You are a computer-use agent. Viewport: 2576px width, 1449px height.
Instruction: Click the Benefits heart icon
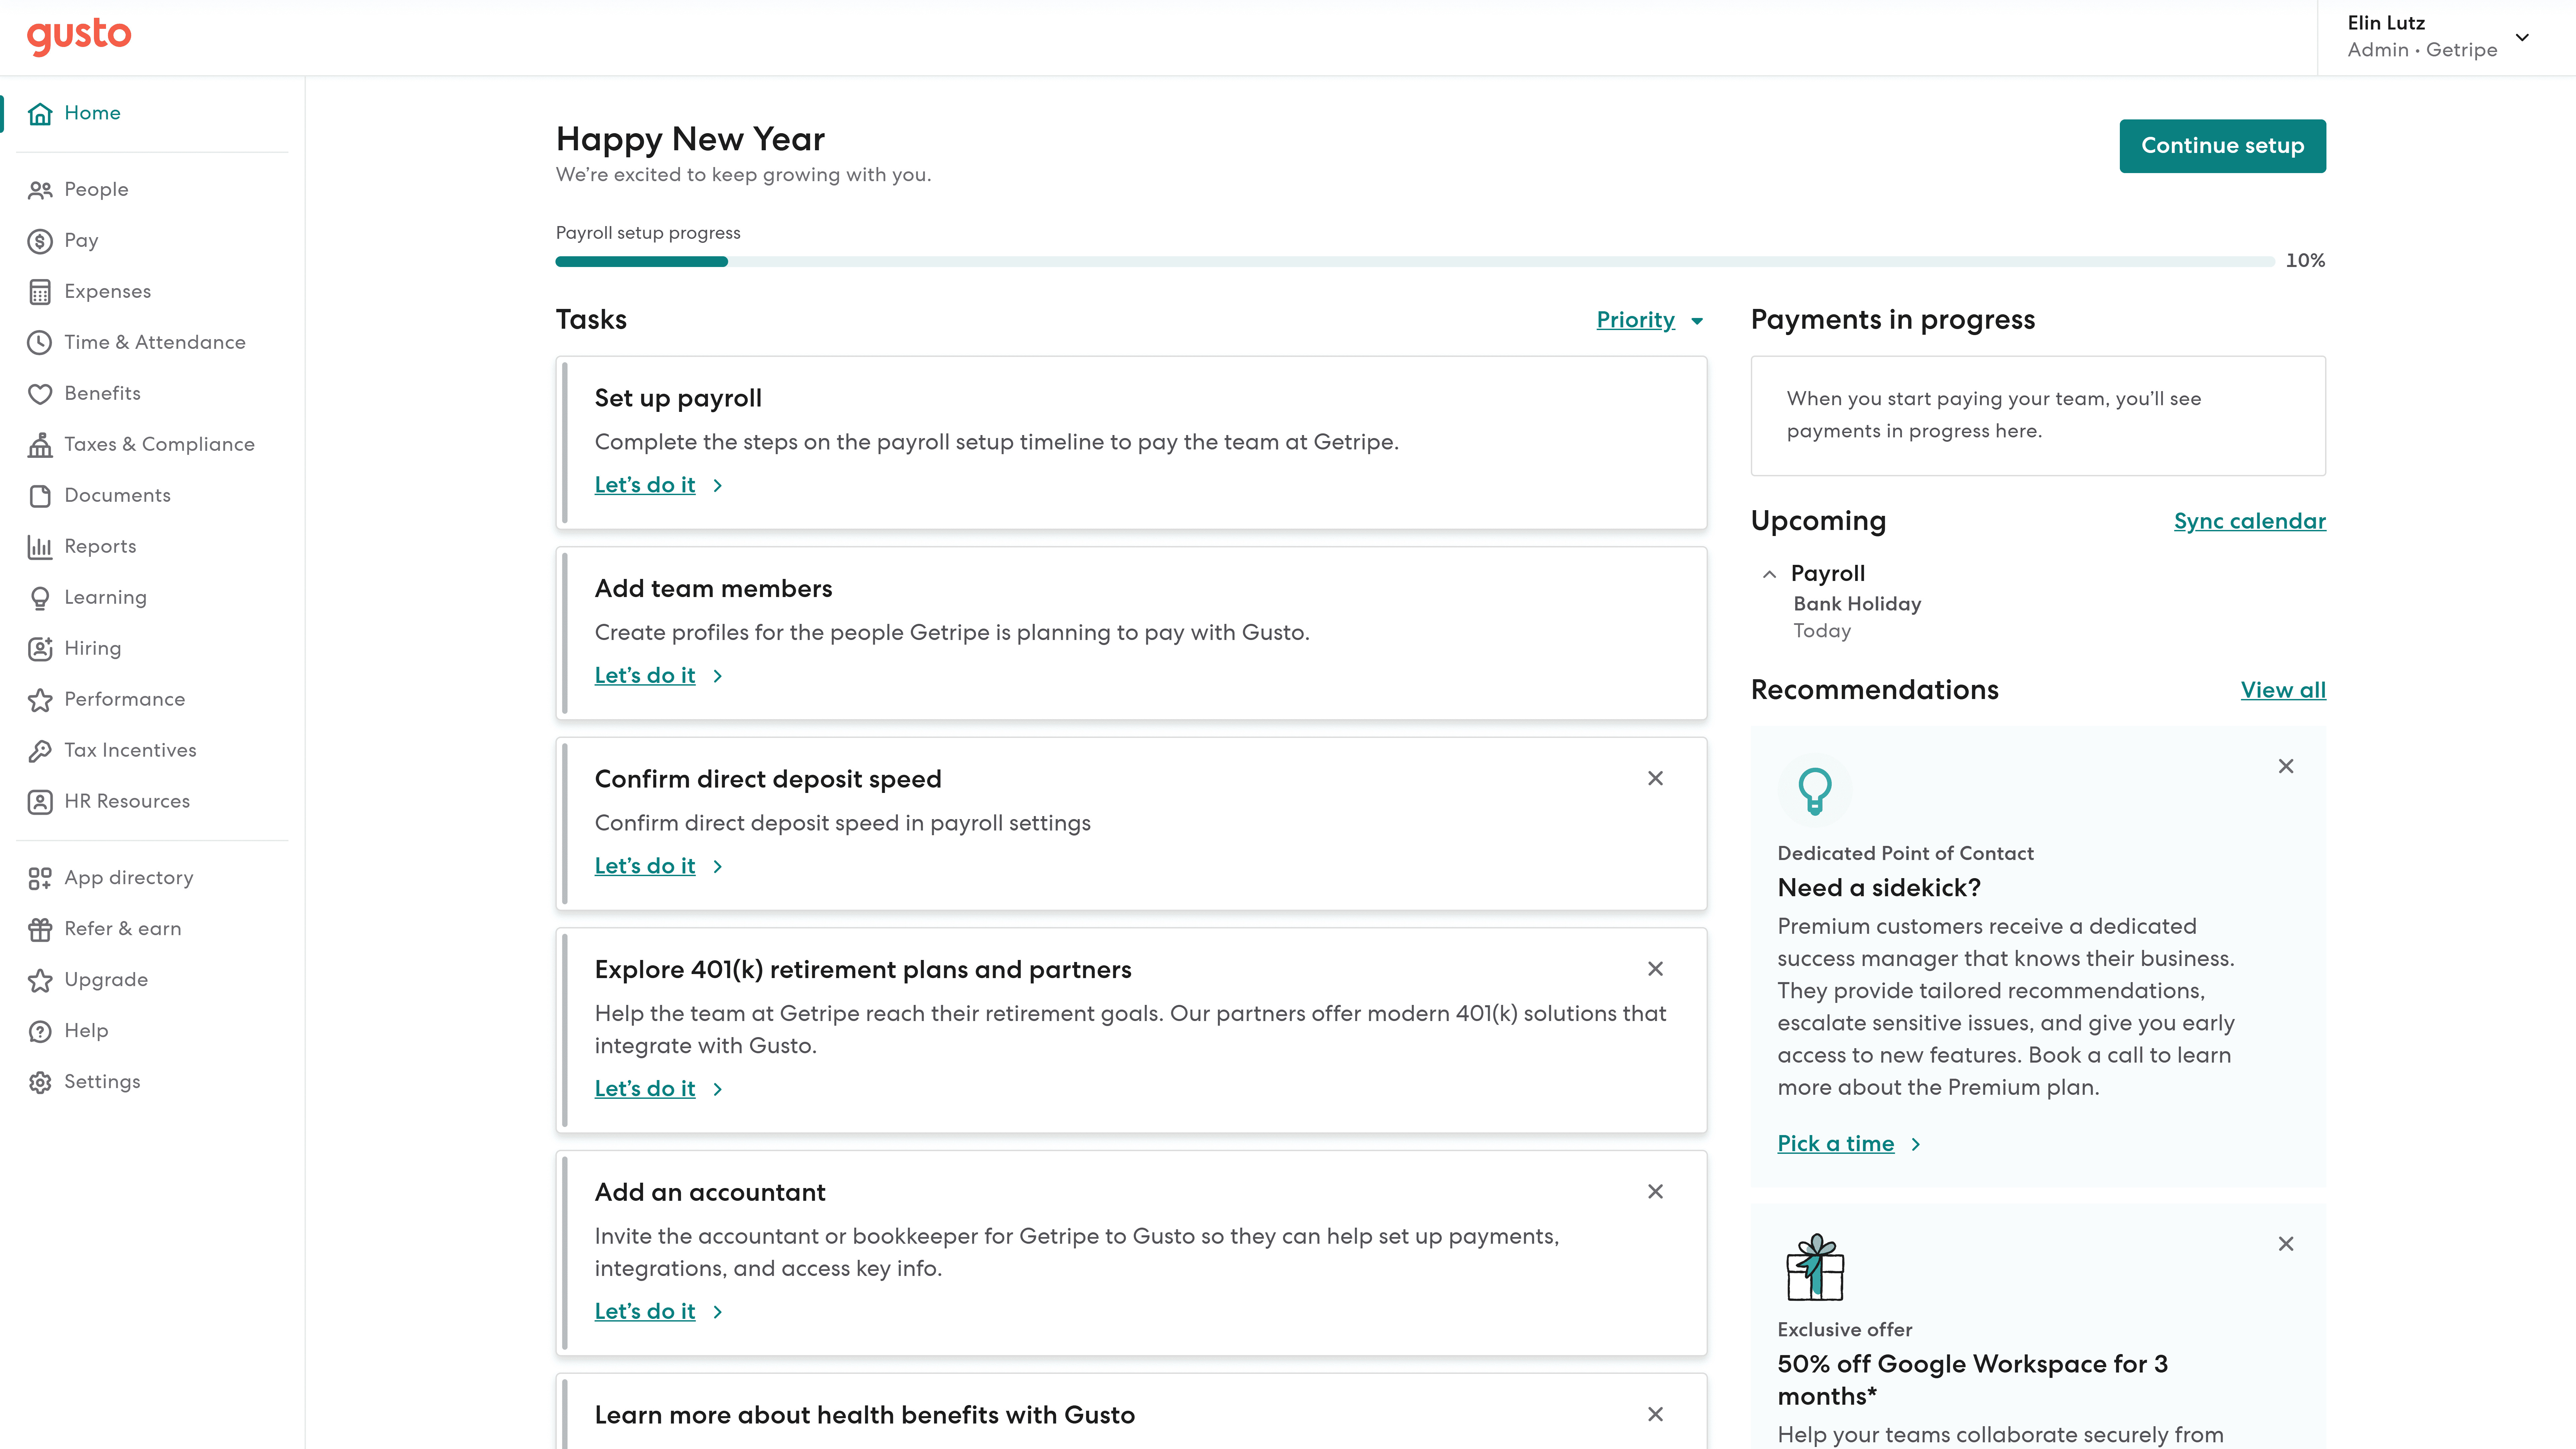tap(40, 394)
